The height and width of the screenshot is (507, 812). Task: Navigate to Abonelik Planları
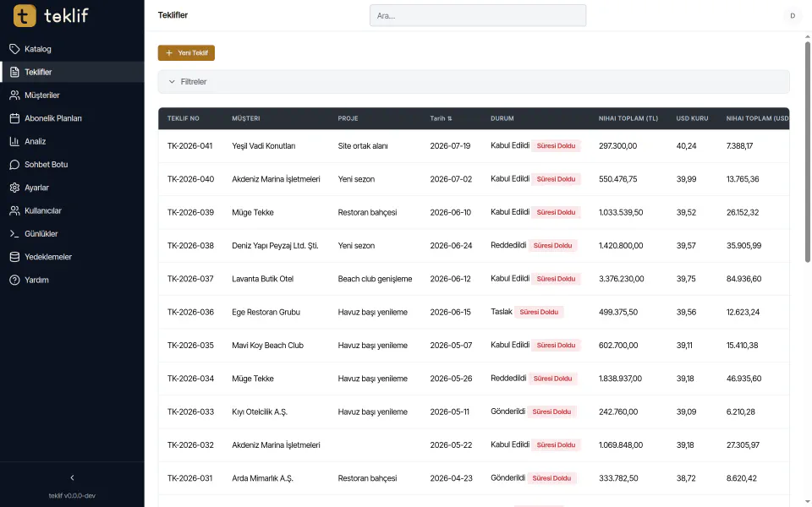click(72, 118)
